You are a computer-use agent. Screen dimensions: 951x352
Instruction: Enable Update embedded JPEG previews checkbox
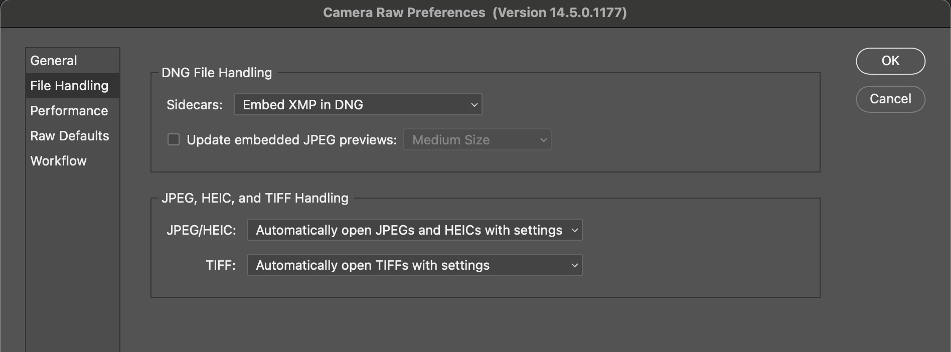174,140
